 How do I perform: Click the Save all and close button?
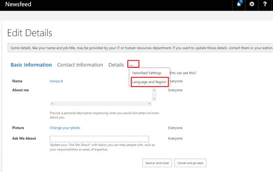click(157, 163)
